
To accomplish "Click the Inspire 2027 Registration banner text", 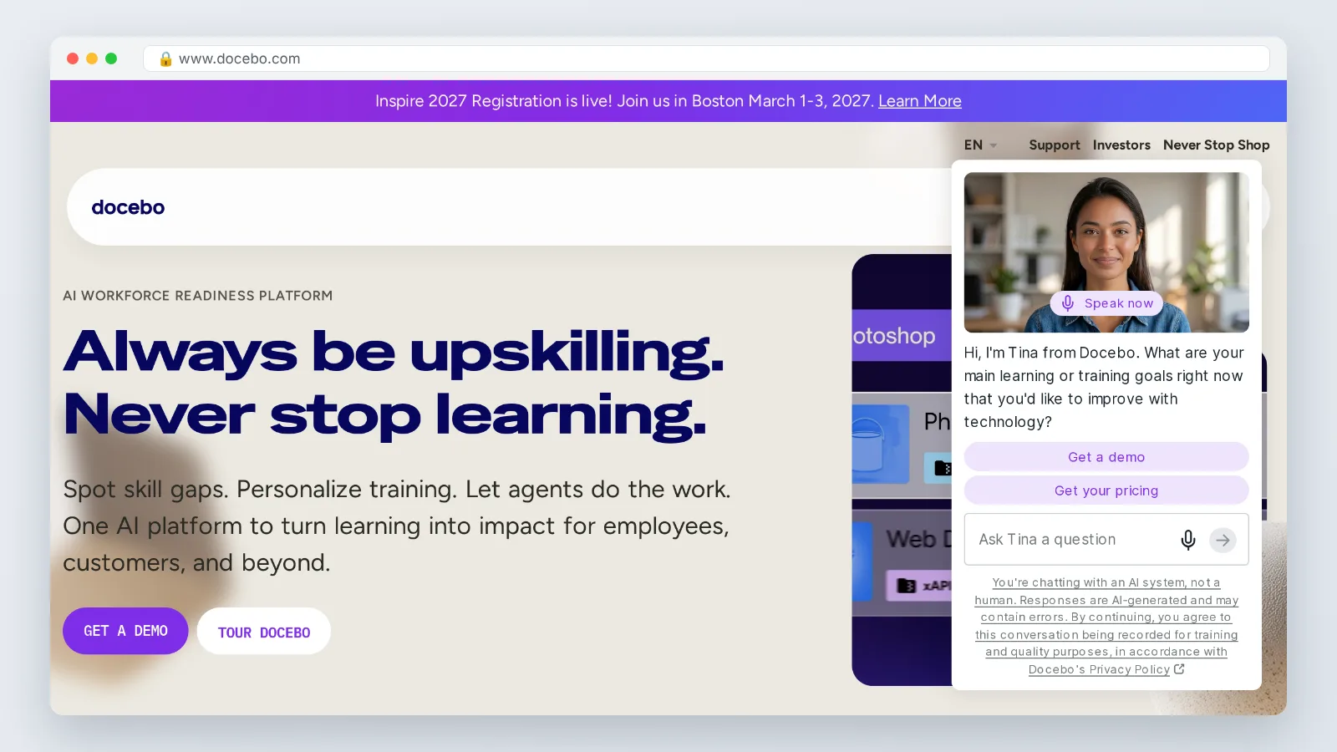I will tap(625, 101).
